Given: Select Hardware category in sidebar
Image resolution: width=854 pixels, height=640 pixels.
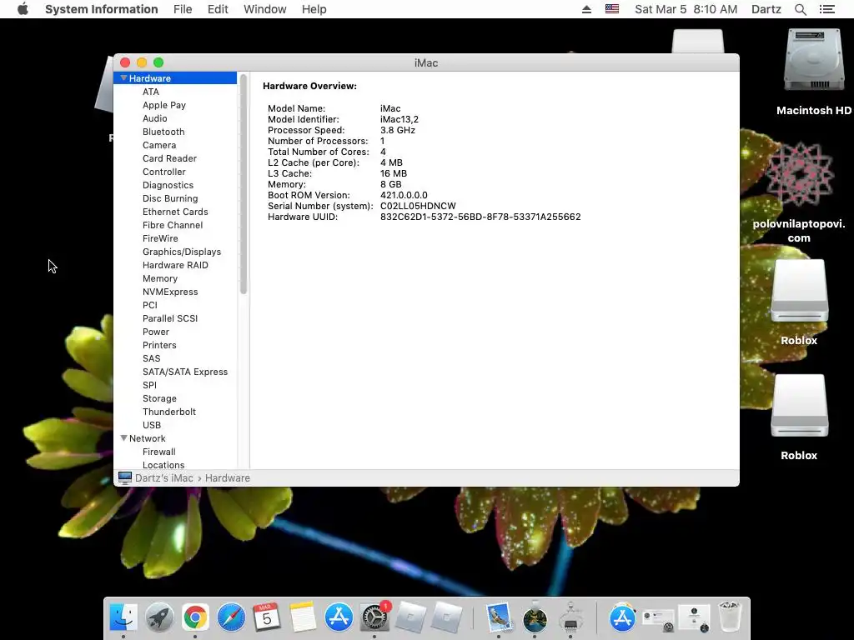Looking at the screenshot, I should point(175,77).
